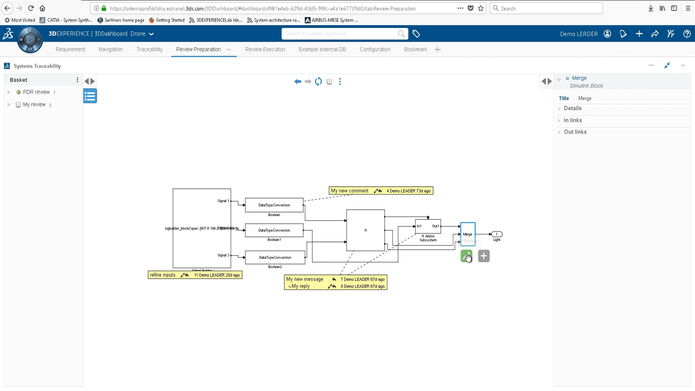Screen dimensions: 695x391
Task: Expand the My review tree item
Action: pyautogui.click(x=9, y=104)
